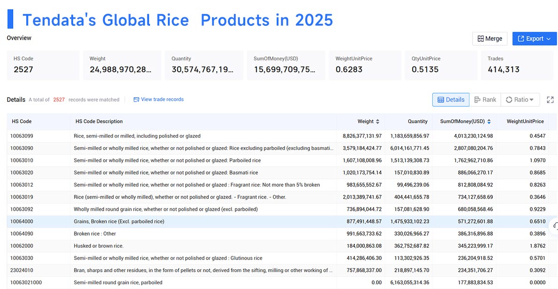Click the red 2527 records count
The image size is (558, 289).
(x=59, y=100)
